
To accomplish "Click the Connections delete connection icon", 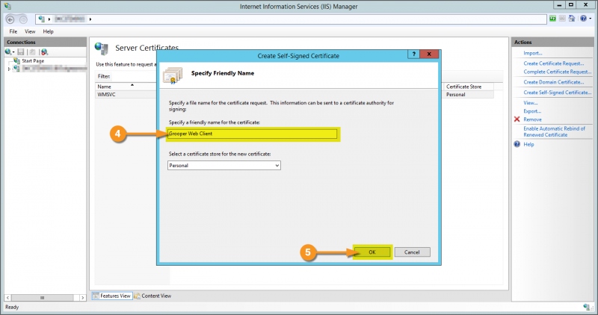I will (x=45, y=52).
